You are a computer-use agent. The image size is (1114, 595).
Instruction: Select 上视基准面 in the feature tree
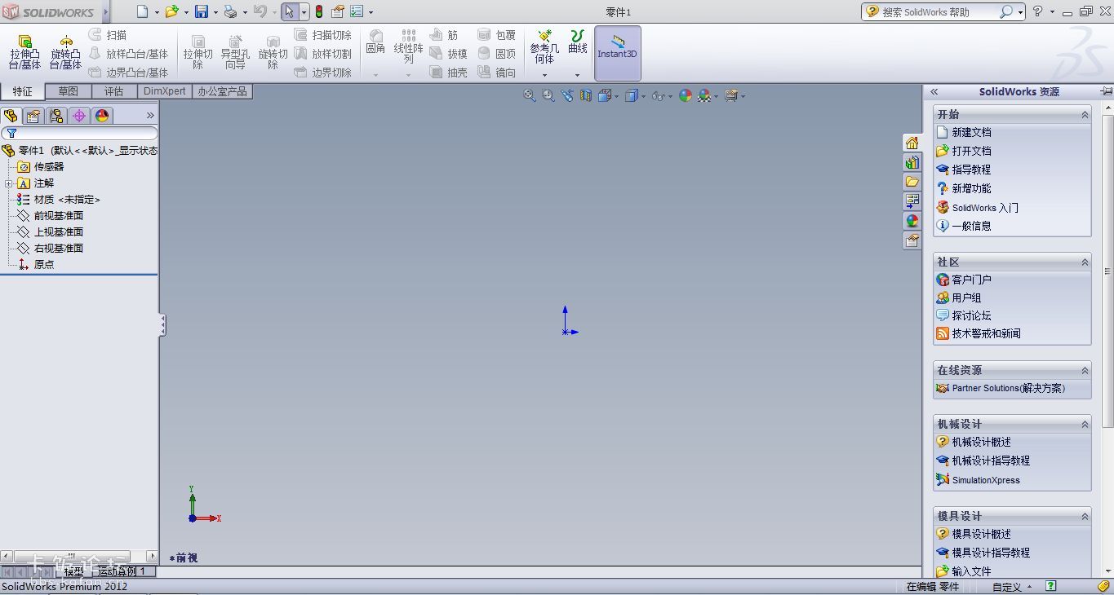coord(58,232)
